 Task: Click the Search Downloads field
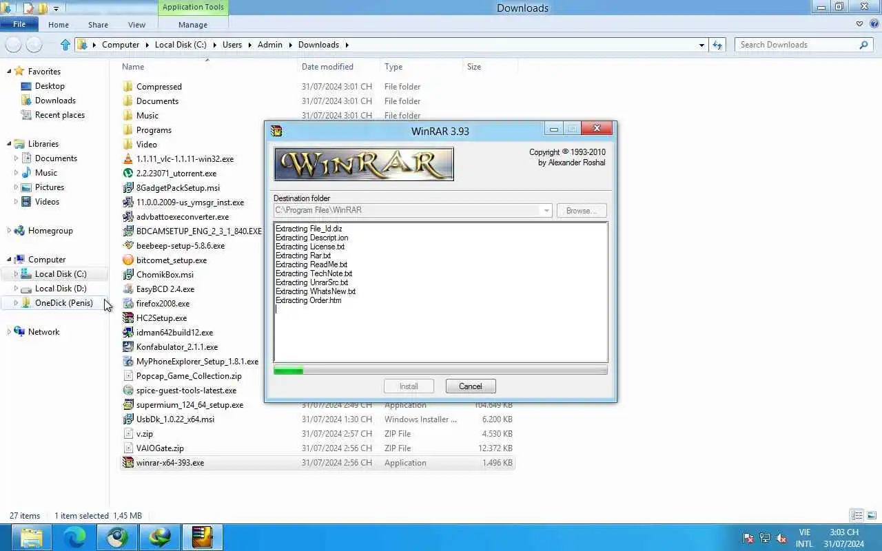[x=796, y=45]
